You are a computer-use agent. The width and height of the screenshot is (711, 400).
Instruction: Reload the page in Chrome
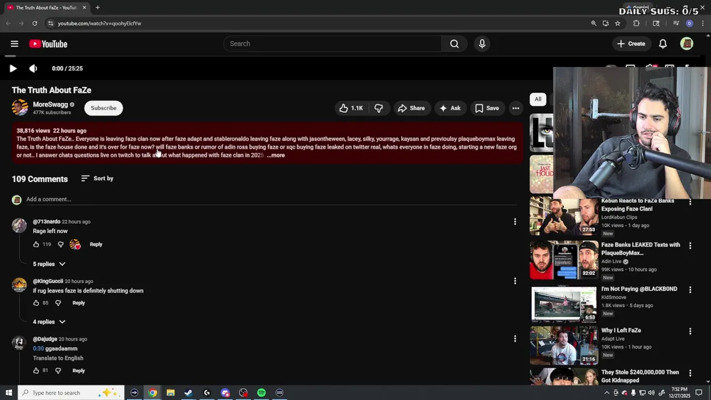pyautogui.click(x=34, y=23)
